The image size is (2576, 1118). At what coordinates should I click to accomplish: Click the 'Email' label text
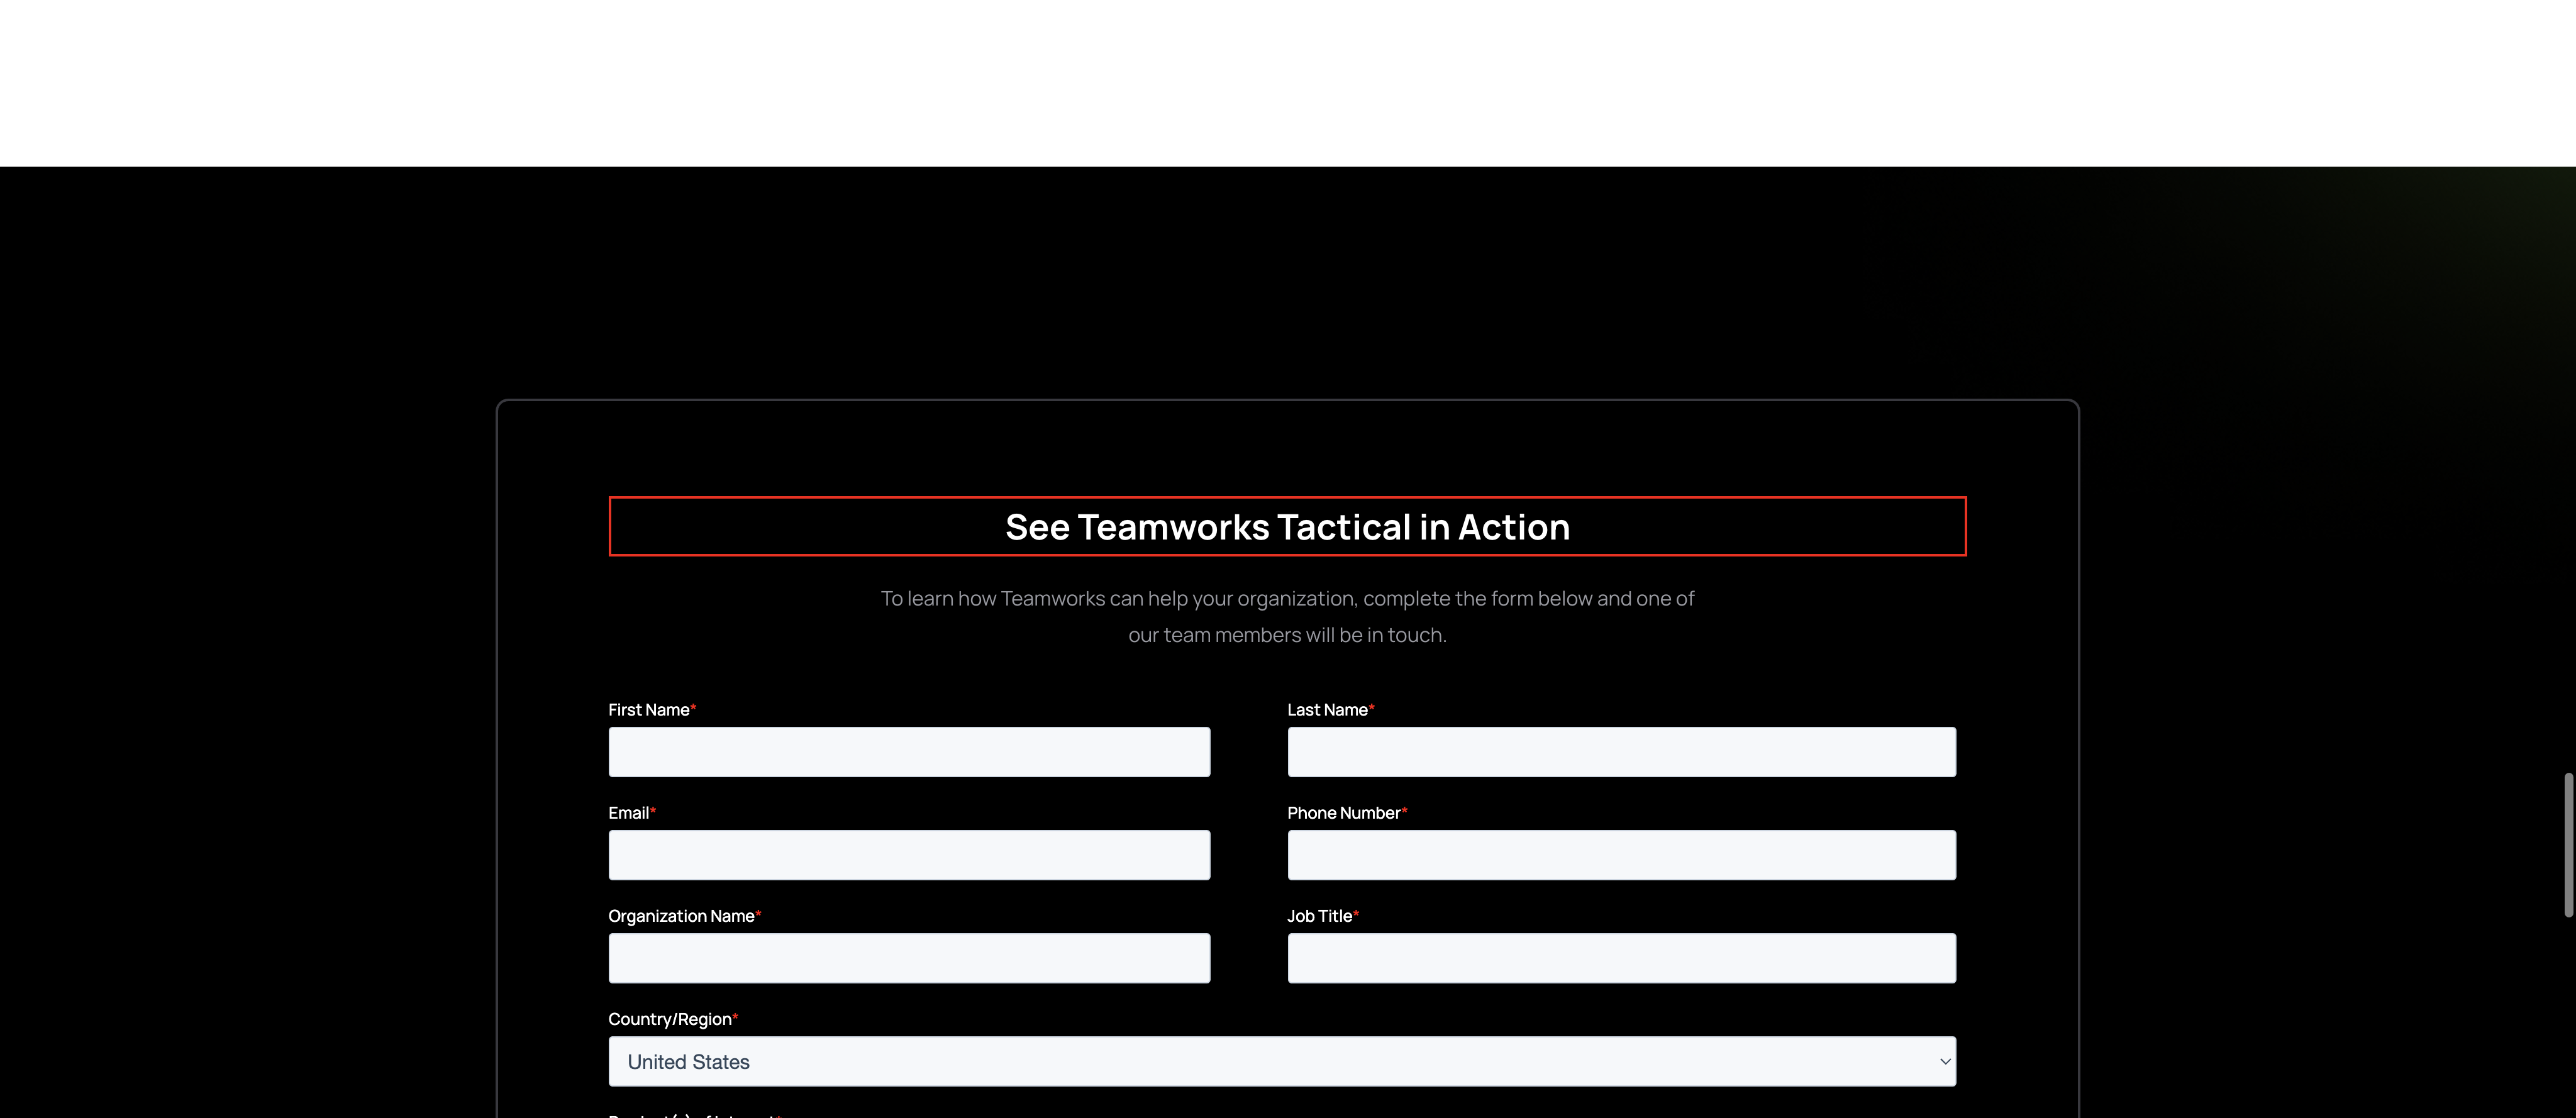point(628,813)
